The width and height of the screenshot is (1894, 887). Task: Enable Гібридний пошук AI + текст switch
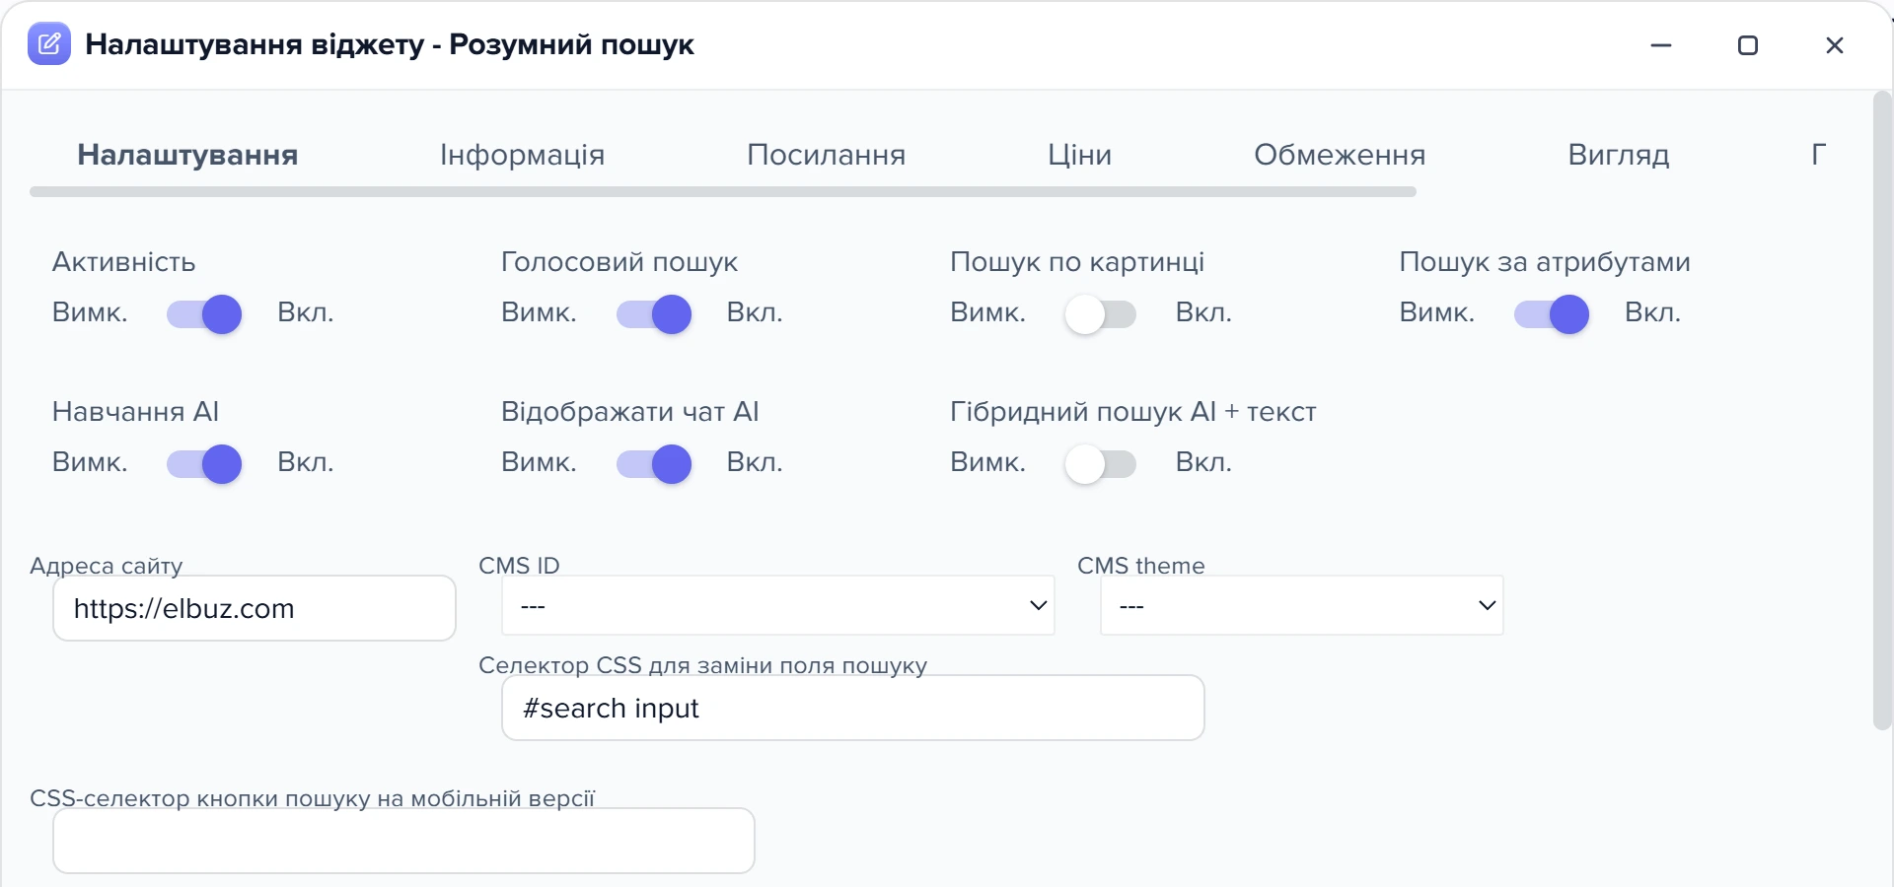1101,464
